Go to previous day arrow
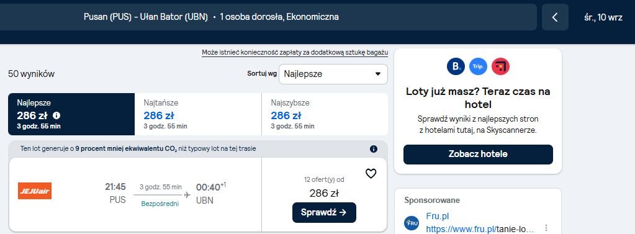 pyautogui.click(x=555, y=17)
